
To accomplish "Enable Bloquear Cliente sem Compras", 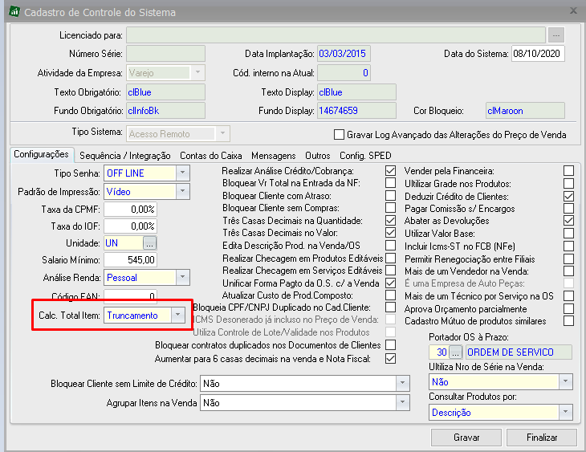I will [391, 207].
